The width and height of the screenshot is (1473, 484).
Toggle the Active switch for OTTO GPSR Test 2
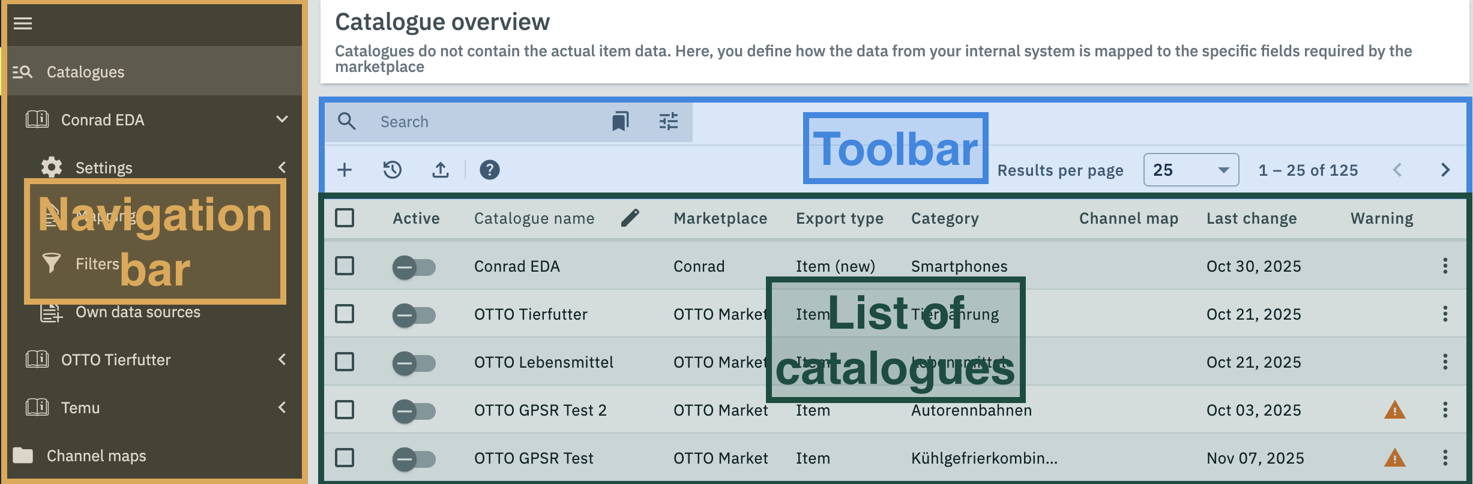414,411
